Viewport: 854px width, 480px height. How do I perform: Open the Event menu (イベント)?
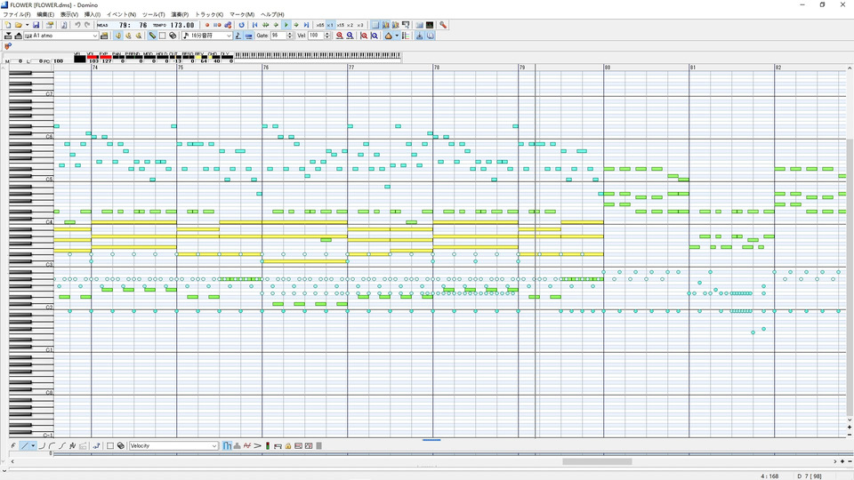[x=121, y=15]
